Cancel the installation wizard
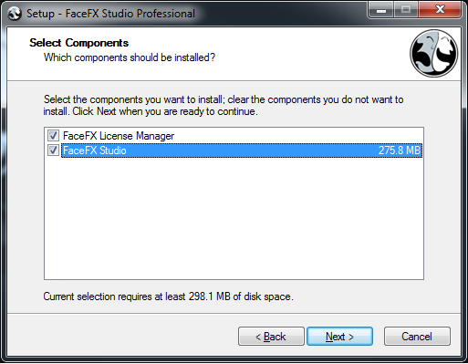Screen dimensions: 468x364 (417, 337)
